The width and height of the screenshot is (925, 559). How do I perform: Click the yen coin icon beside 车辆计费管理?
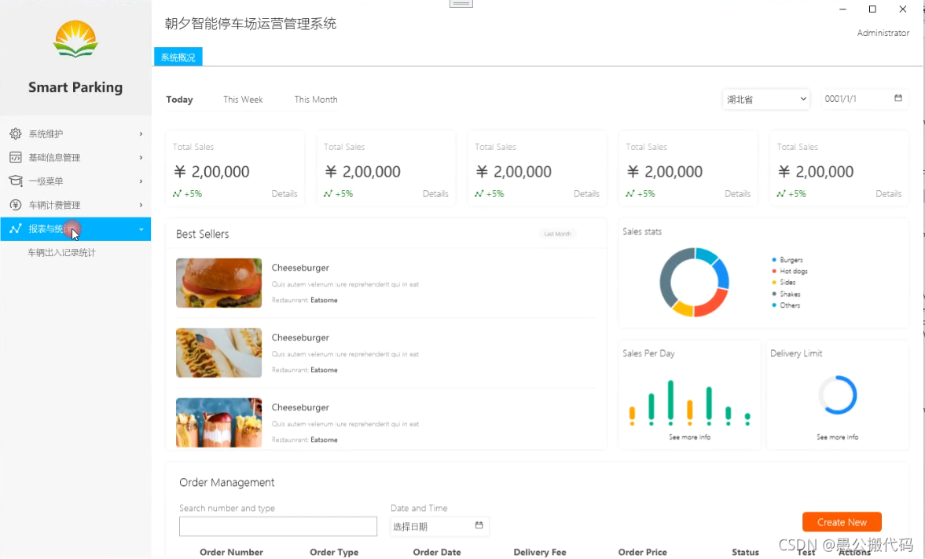point(16,205)
